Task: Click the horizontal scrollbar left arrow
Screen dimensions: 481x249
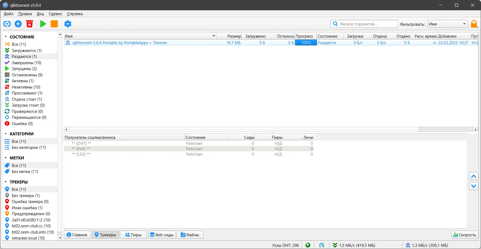Action: (x=66, y=129)
